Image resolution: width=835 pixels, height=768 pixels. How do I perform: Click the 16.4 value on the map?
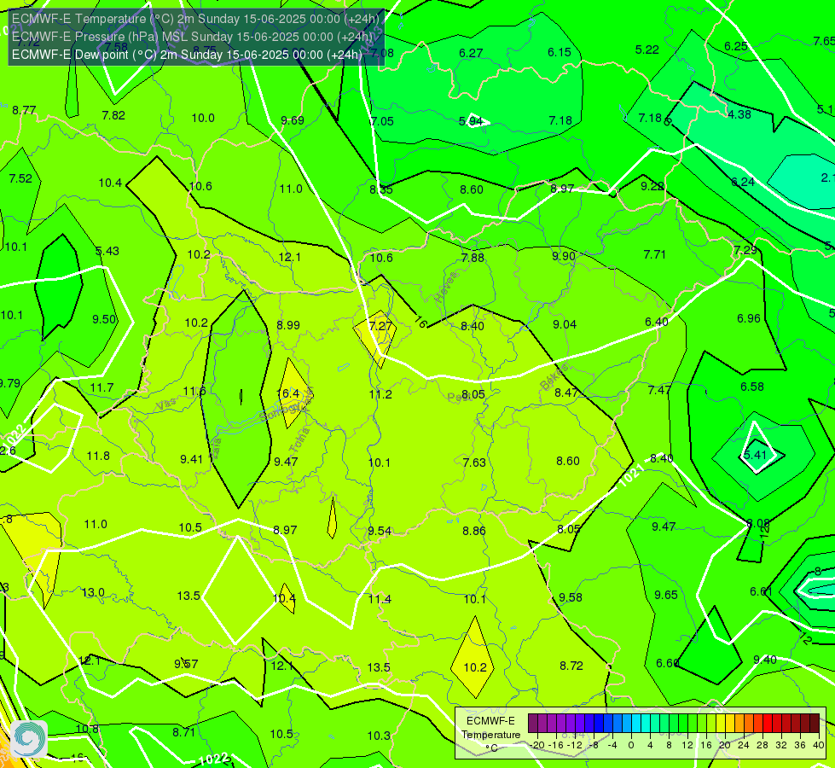288,393
